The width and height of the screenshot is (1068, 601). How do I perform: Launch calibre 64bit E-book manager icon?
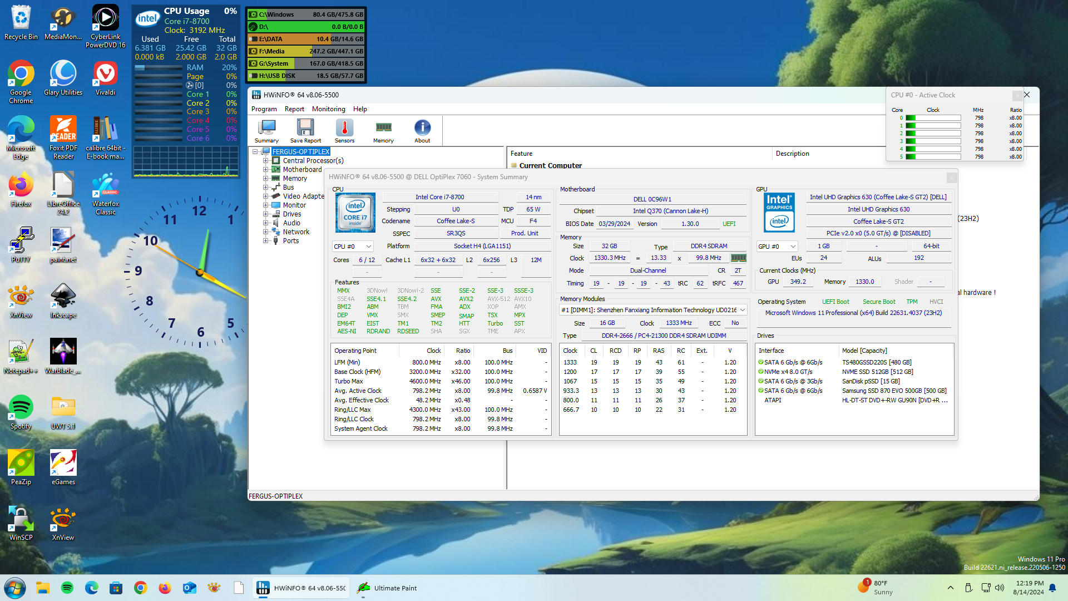[105, 137]
